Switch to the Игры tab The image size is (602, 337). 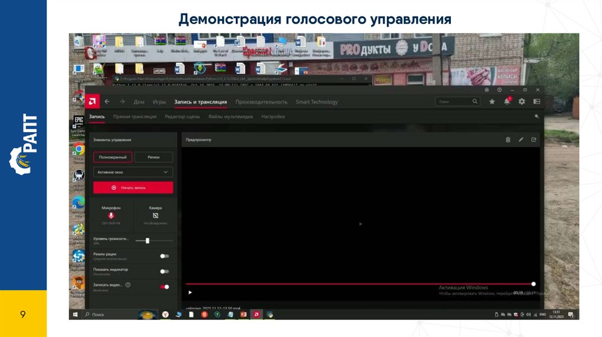pyautogui.click(x=159, y=102)
